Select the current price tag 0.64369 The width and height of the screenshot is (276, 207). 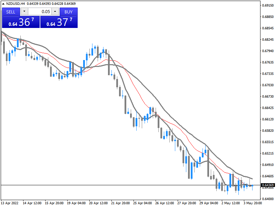268,185
